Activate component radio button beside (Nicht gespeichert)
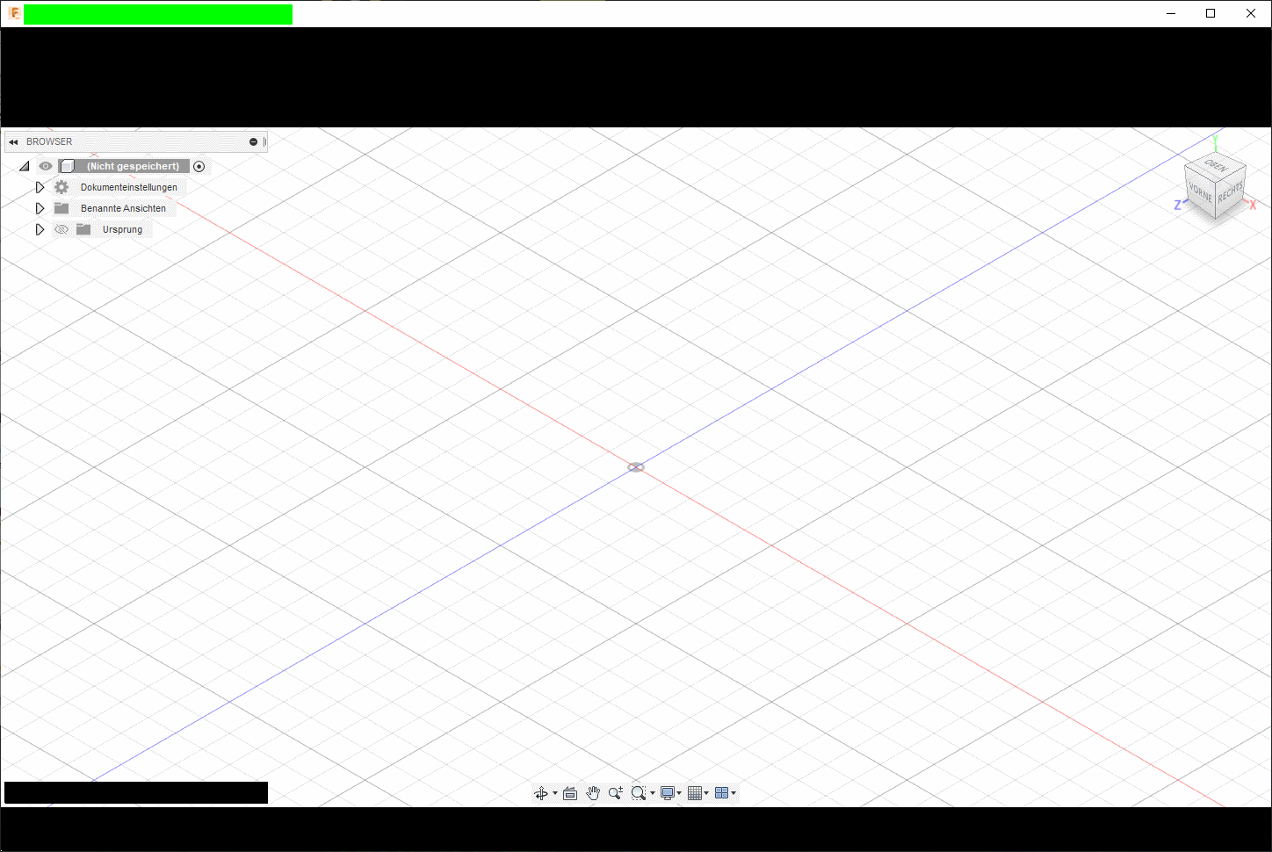The image size is (1272, 852). pos(199,166)
